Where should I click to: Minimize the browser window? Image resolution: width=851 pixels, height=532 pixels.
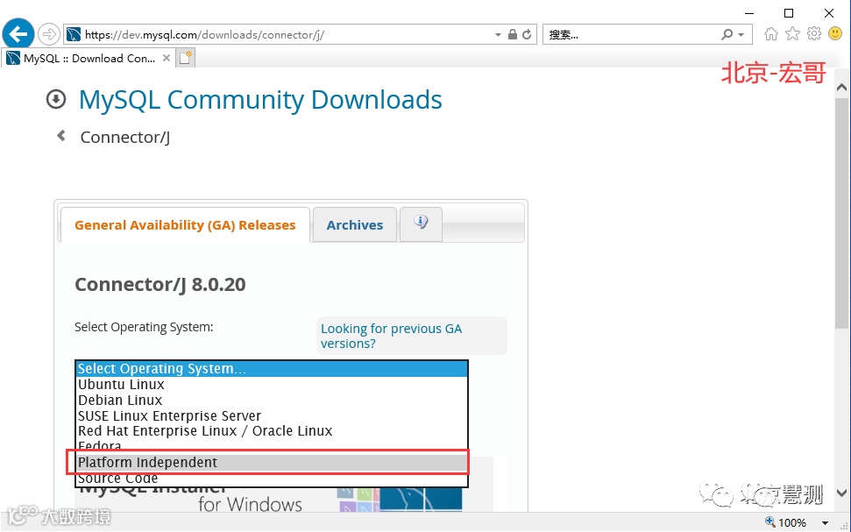point(749,13)
